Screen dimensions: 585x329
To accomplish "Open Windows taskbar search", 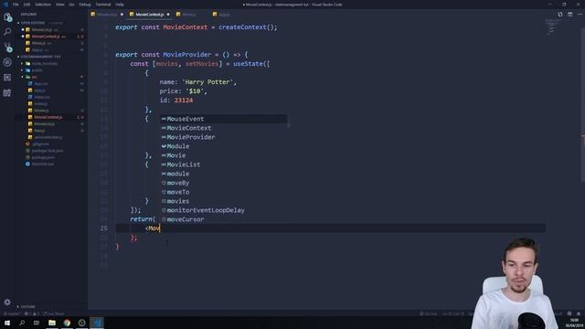I will (x=22, y=323).
